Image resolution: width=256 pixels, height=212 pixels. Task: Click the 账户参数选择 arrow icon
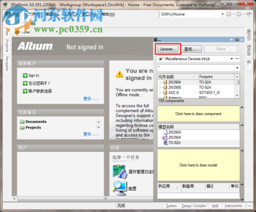tap(25, 91)
